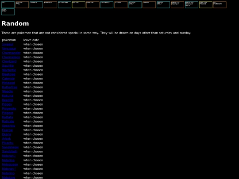Click the Kakuna link
The image size is (239, 179).
pos(8,96)
